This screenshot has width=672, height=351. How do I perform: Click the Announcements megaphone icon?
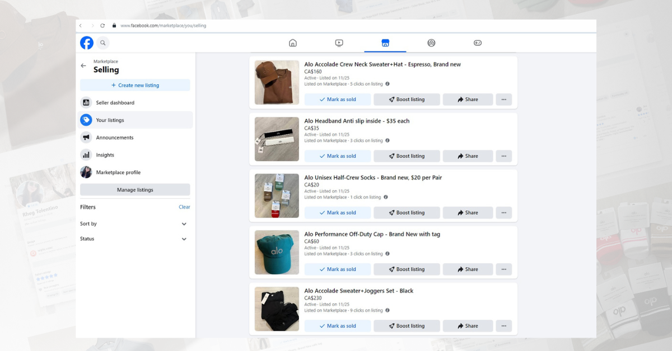coord(86,137)
